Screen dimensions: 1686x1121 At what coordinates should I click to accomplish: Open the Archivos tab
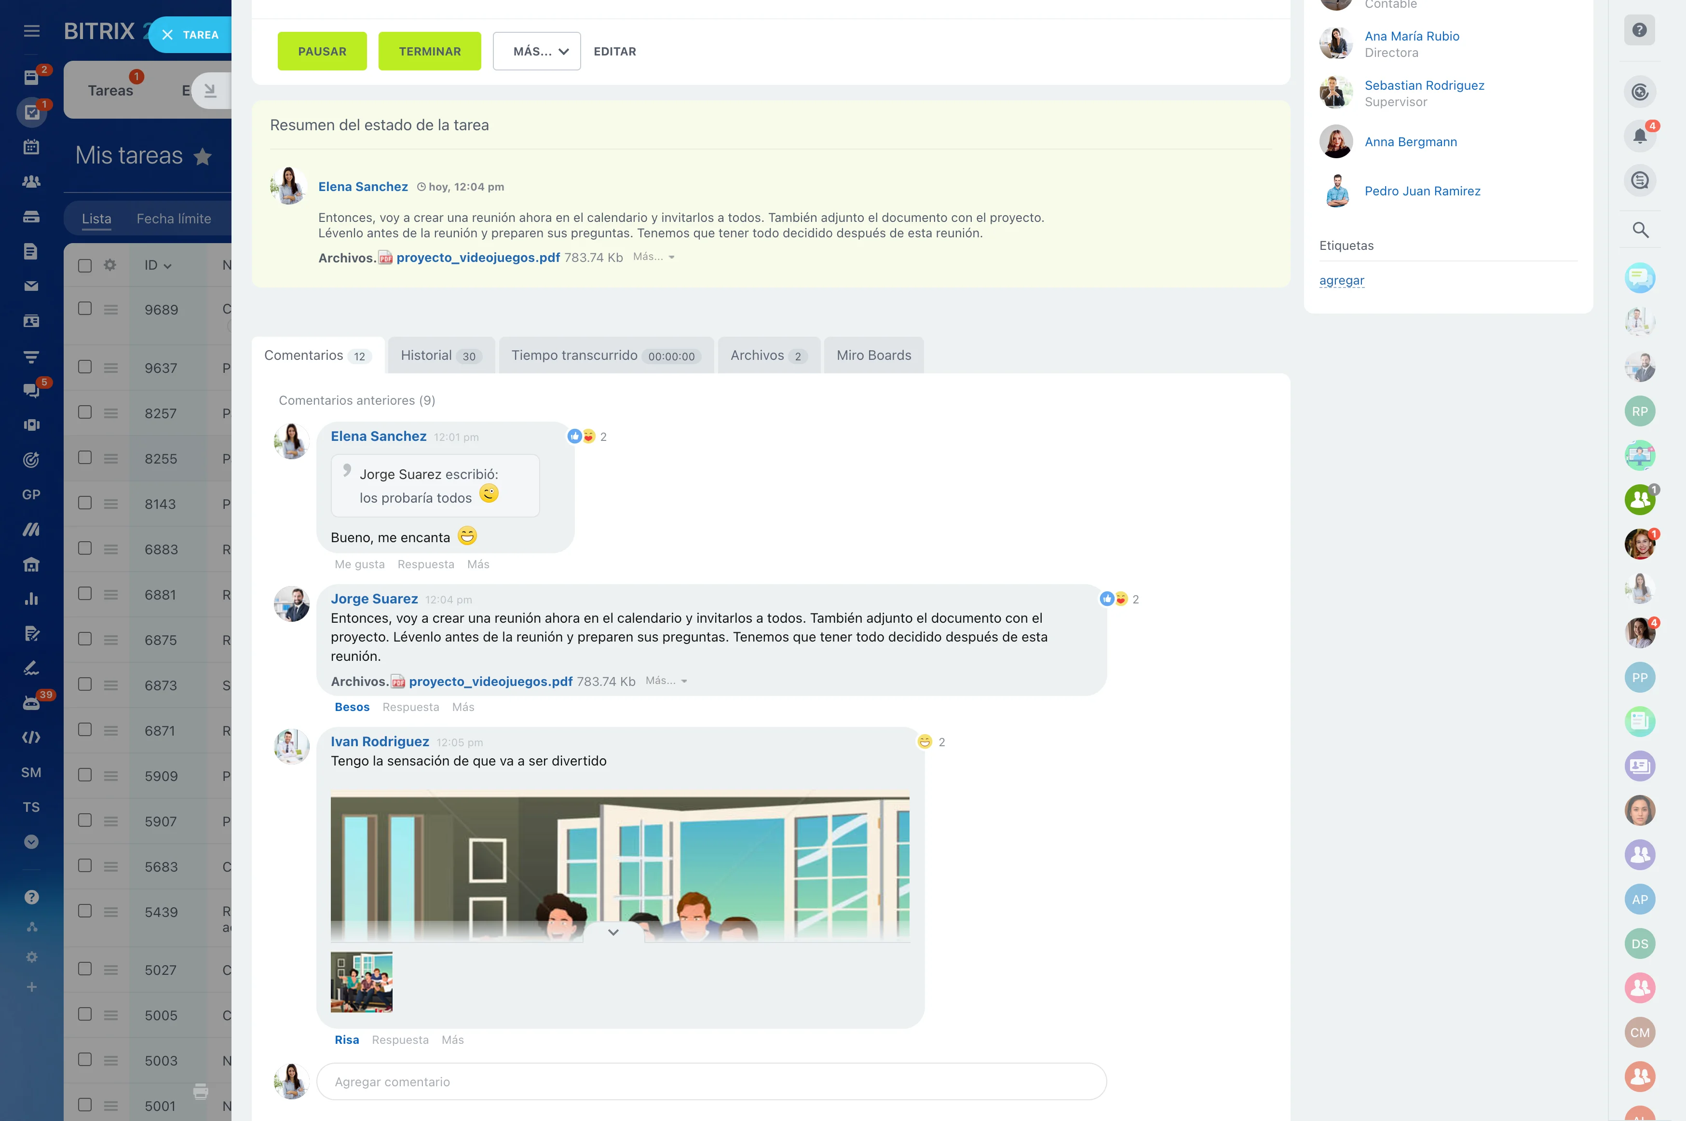[768, 355]
